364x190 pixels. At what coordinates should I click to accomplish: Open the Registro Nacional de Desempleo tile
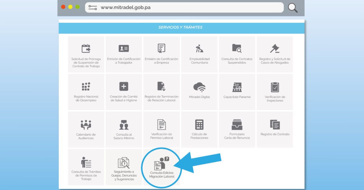(x=86, y=91)
